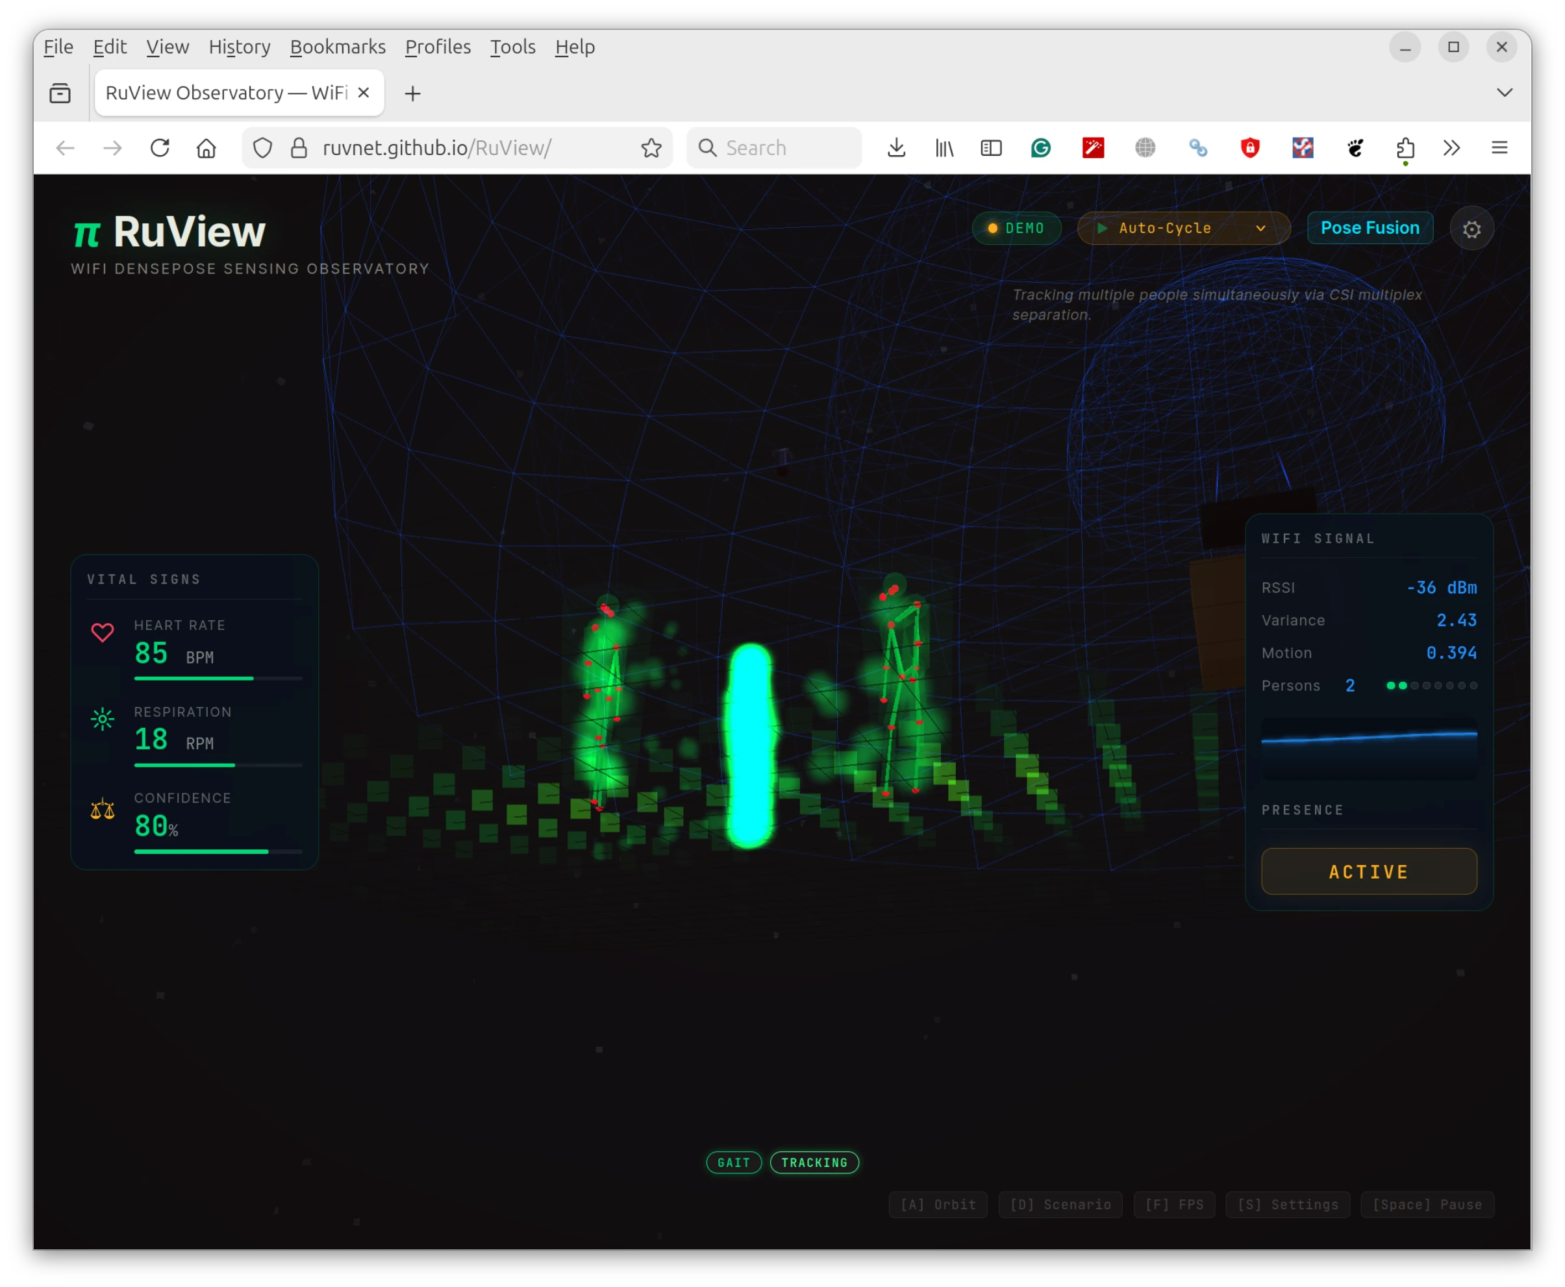Click the Firefox downloads icon

pos(896,148)
